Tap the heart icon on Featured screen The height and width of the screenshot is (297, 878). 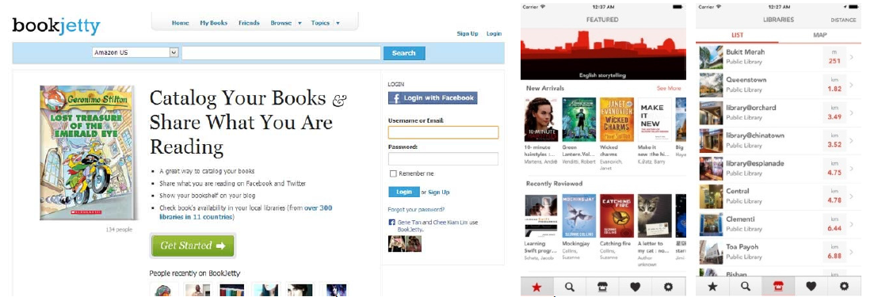(x=635, y=287)
